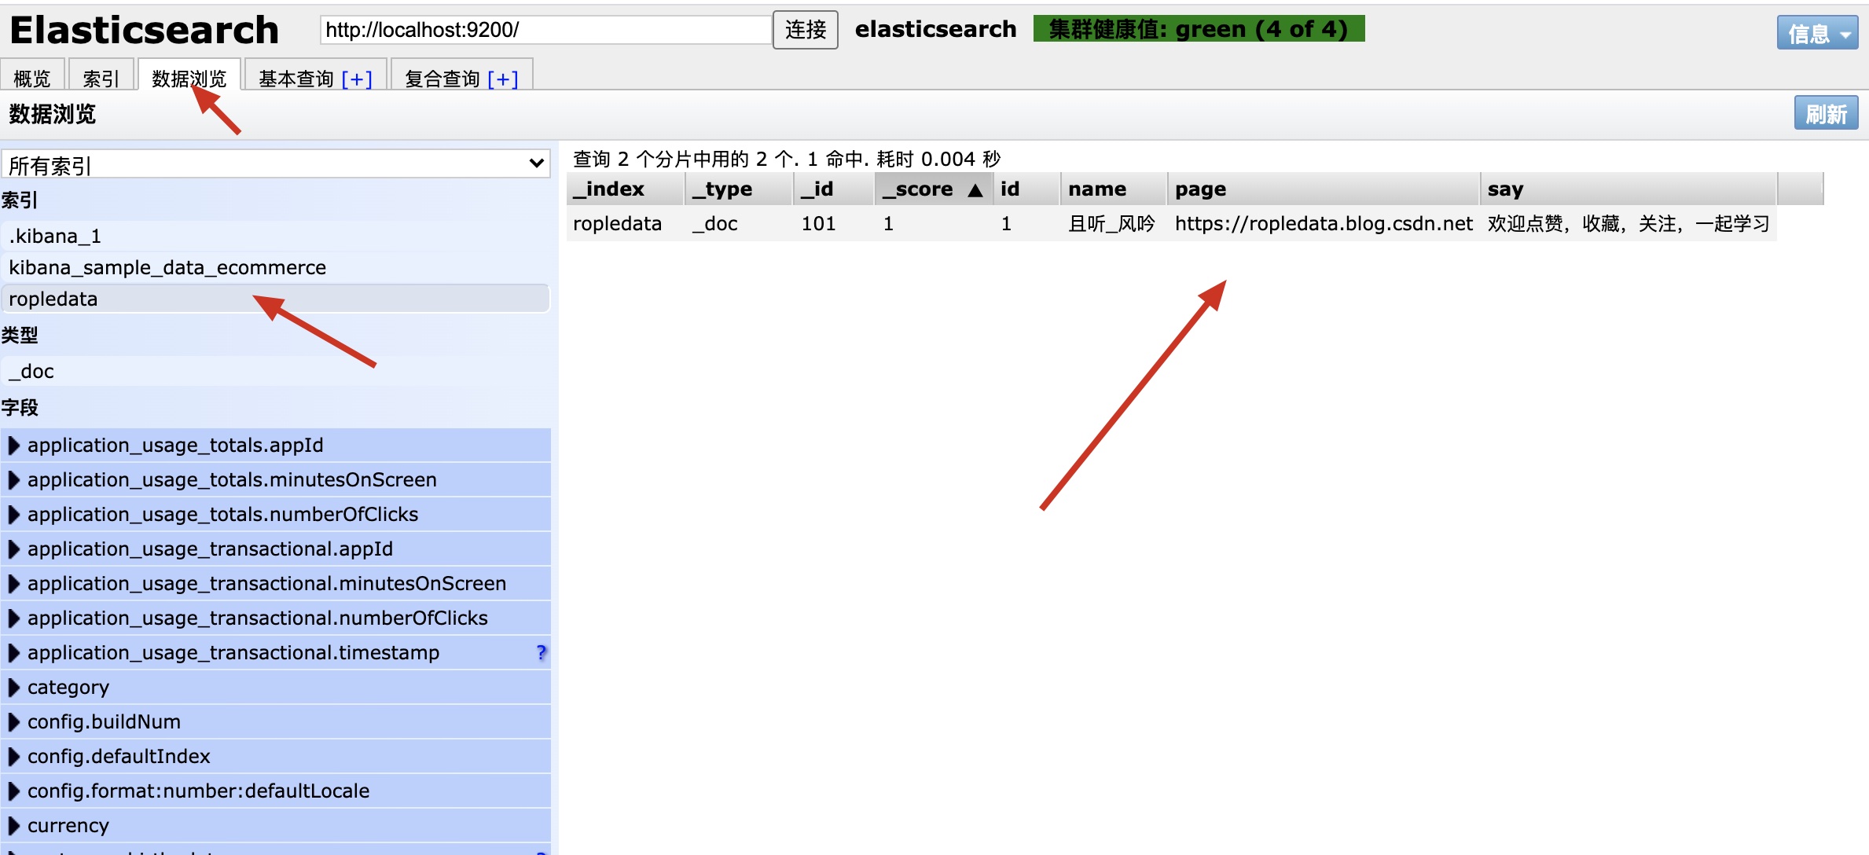The height and width of the screenshot is (855, 1869).
Task: Sort by the _id column header
Action: click(x=834, y=189)
